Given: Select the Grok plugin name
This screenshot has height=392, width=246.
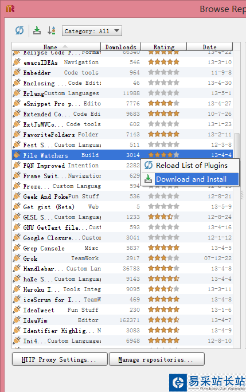Looking at the screenshot, I should click(x=30, y=258).
